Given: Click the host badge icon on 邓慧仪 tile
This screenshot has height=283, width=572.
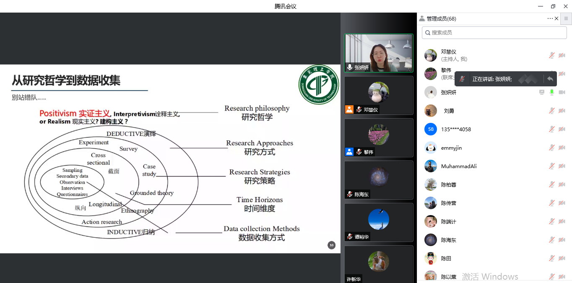Looking at the screenshot, I should 349,110.
